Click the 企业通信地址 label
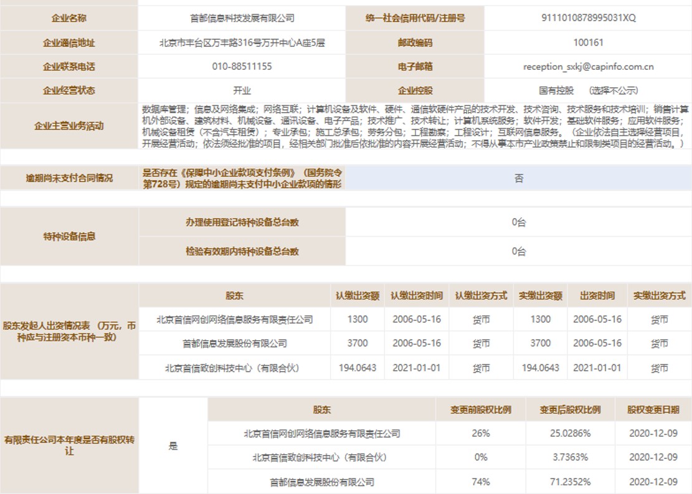Viewport: 692px width, 494px height. click(x=69, y=43)
